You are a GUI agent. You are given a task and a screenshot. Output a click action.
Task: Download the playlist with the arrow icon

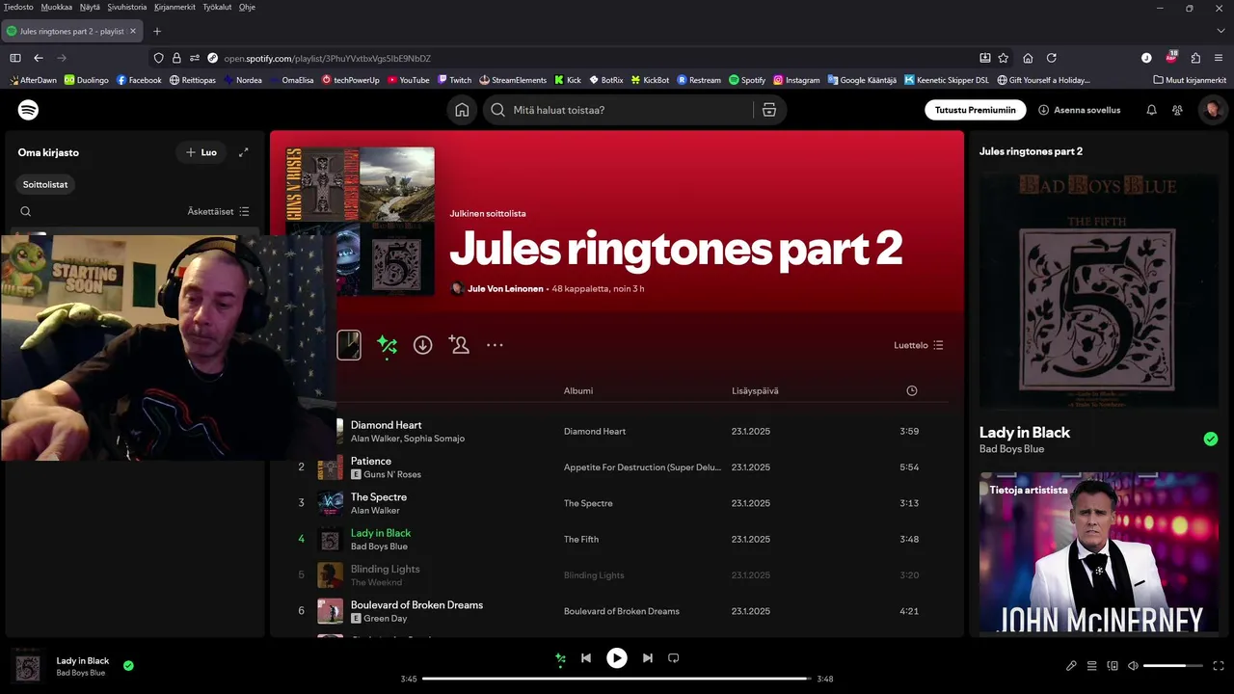coord(422,344)
